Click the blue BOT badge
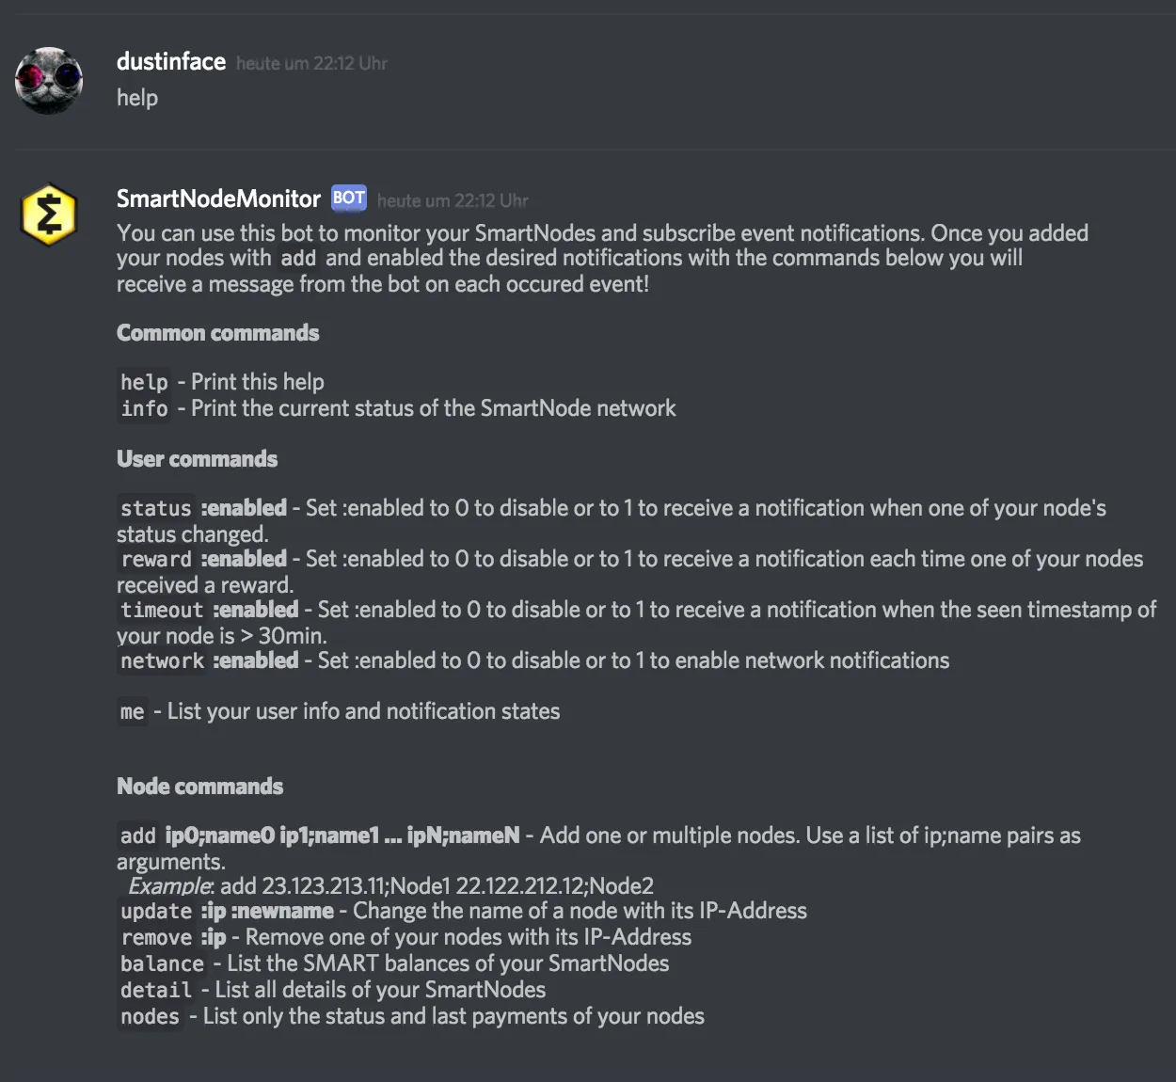Screen dimensions: 1176x1082 [x=349, y=198]
